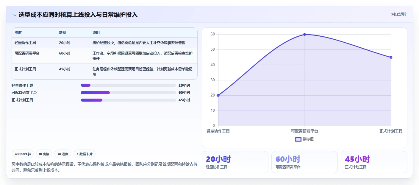The height and width of the screenshot is (185, 419).
Task: Click the chart point at value 20
Action: pyautogui.click(x=218, y=95)
